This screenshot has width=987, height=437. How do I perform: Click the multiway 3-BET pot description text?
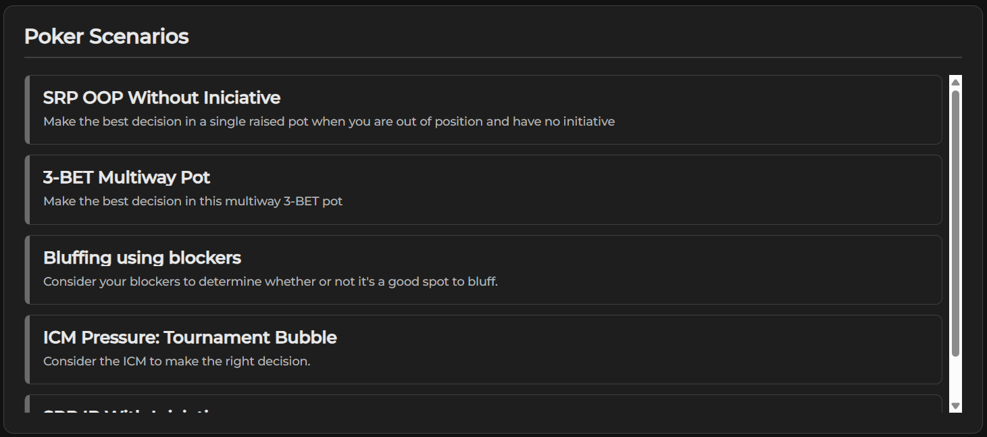click(193, 202)
